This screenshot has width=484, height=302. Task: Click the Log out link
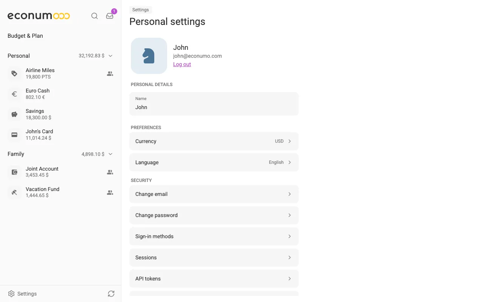pyautogui.click(x=182, y=64)
